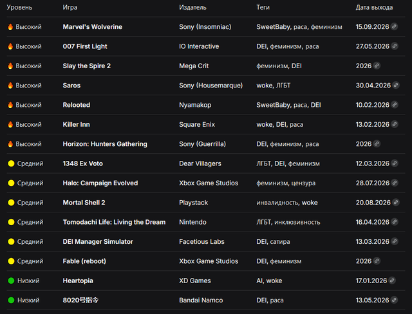Open link icon next to 28.07.2026
Image resolution: width=412 pixels, height=314 pixels.
pos(395,183)
